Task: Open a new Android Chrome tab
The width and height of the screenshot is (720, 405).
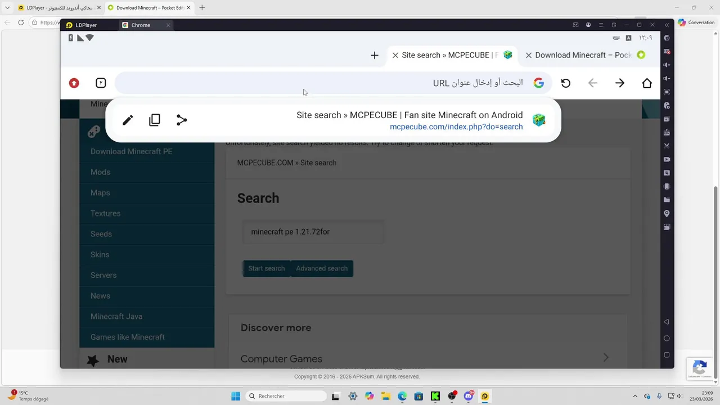Action: pos(375,55)
